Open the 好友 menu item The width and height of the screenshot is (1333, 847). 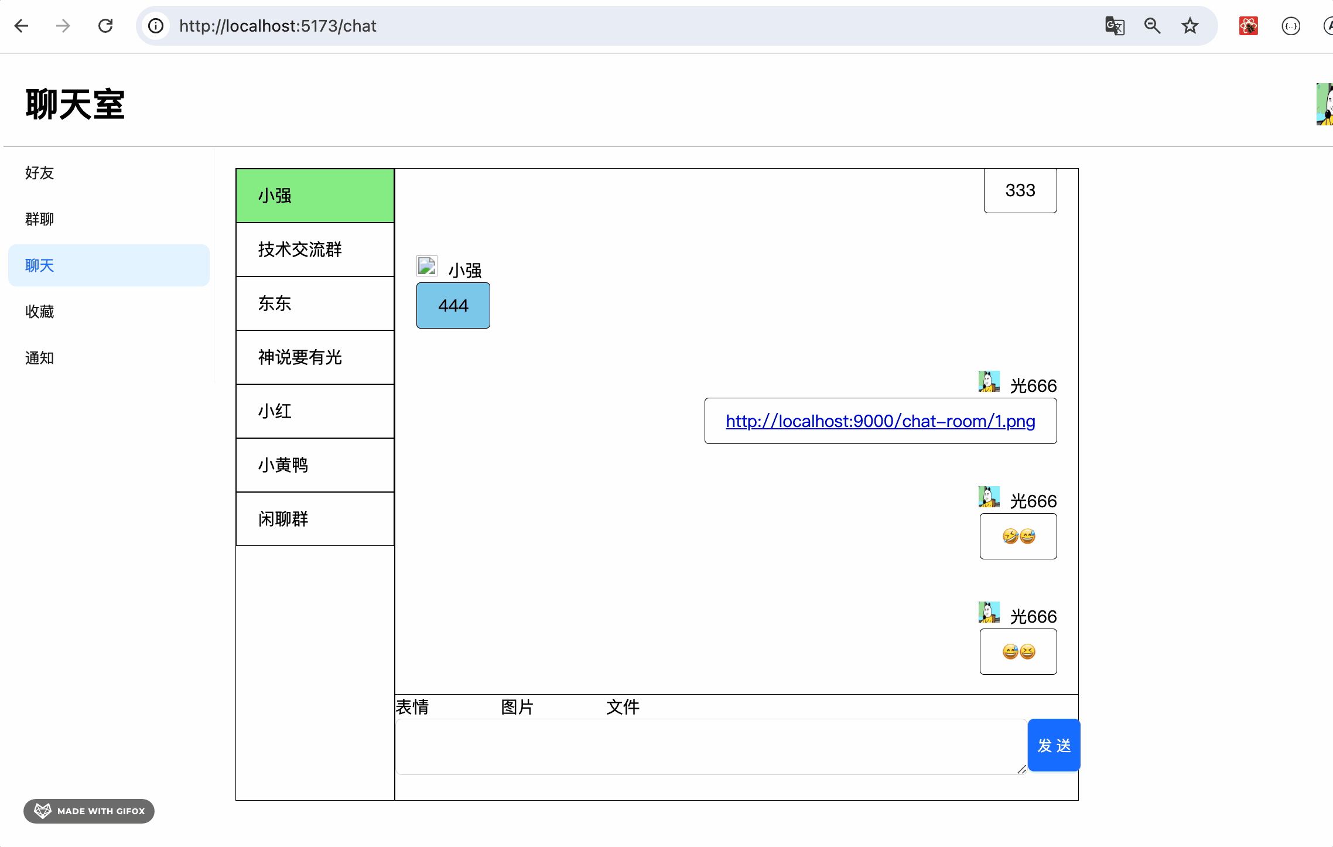click(x=40, y=173)
